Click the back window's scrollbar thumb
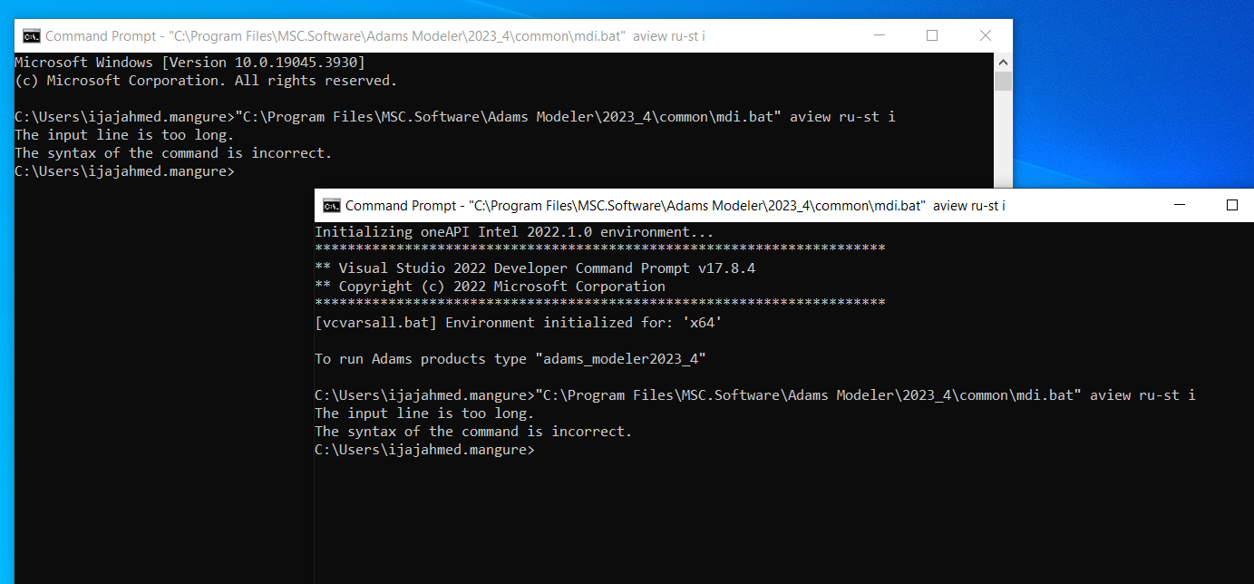 (x=1003, y=82)
